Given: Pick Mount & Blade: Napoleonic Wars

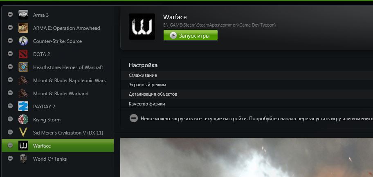Looking at the screenshot, I should [58, 80].
